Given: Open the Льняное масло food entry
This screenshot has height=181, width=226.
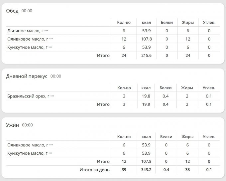Looking at the screenshot, I should pos(25,31).
